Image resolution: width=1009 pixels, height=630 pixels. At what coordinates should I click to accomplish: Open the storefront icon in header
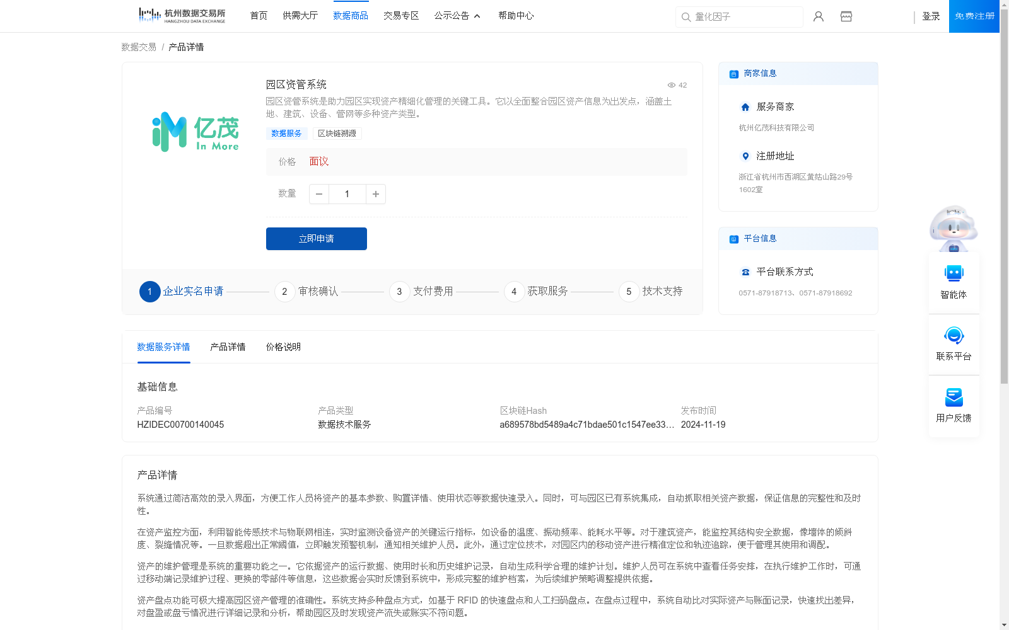pyautogui.click(x=846, y=16)
